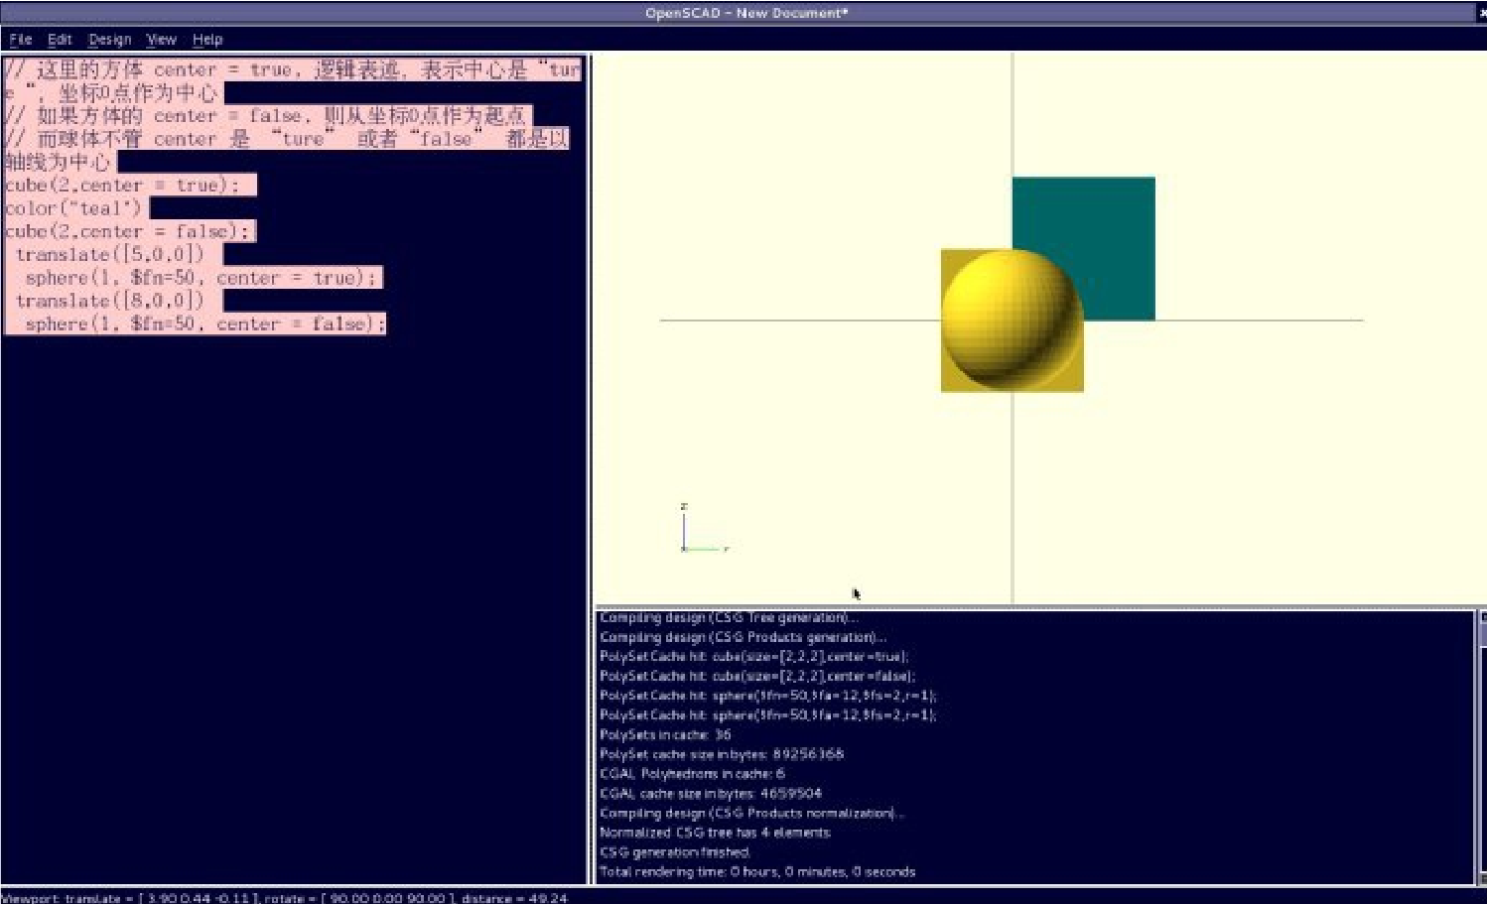Image resolution: width=1487 pixels, height=904 pixels.
Task: Click the "Total rendering time" console line
Action: (757, 872)
